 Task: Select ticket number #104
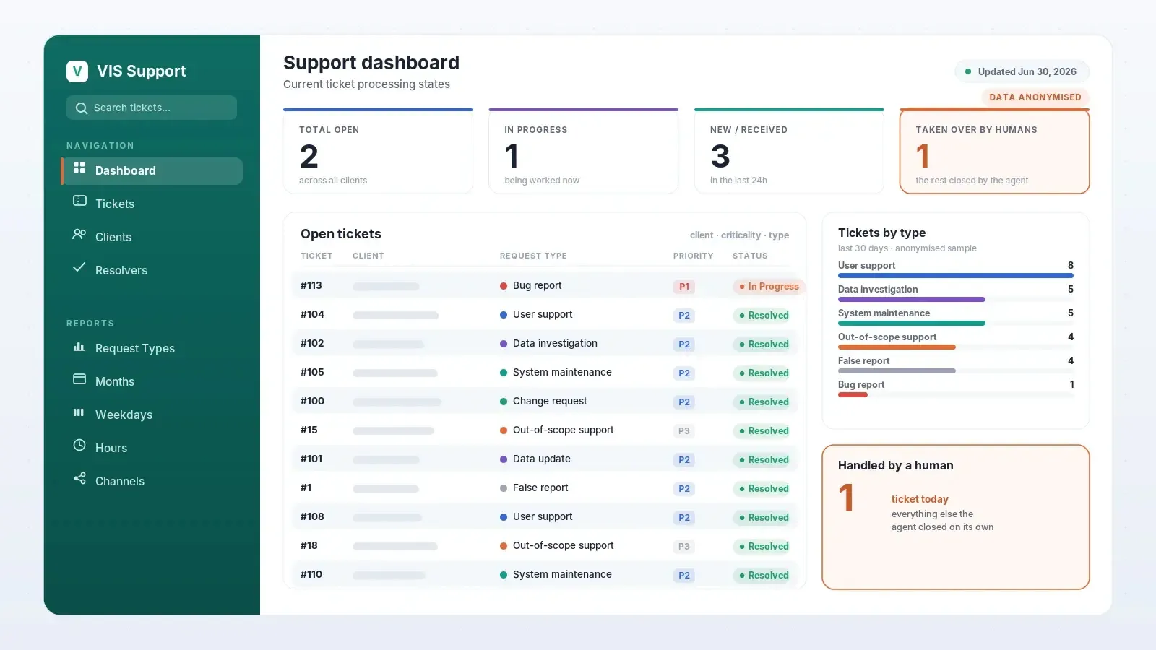[x=312, y=314]
